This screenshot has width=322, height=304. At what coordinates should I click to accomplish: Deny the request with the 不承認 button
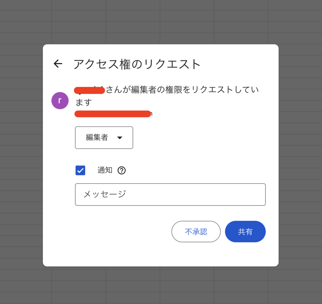[196, 232]
